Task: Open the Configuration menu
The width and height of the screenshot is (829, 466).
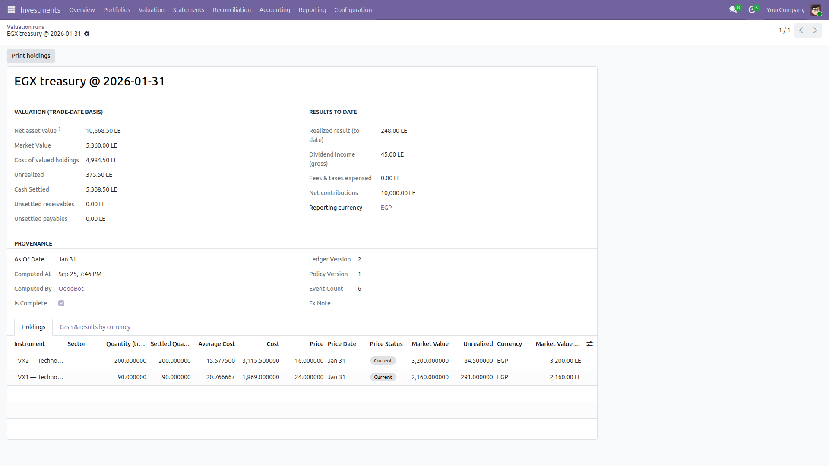Action: pos(353,9)
